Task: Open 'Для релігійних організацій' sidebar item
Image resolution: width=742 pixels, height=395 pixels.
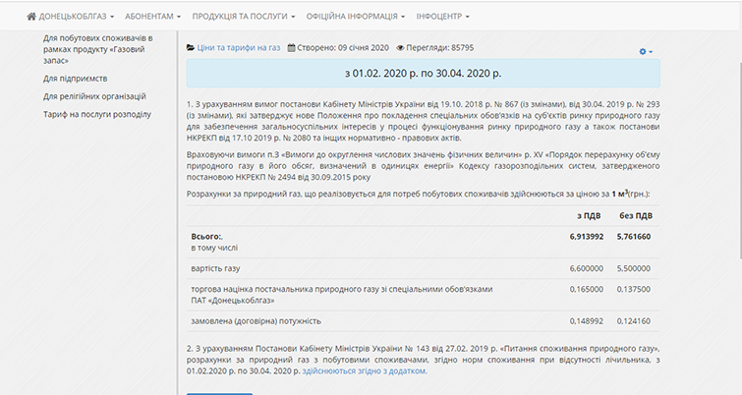Action: pos(94,96)
